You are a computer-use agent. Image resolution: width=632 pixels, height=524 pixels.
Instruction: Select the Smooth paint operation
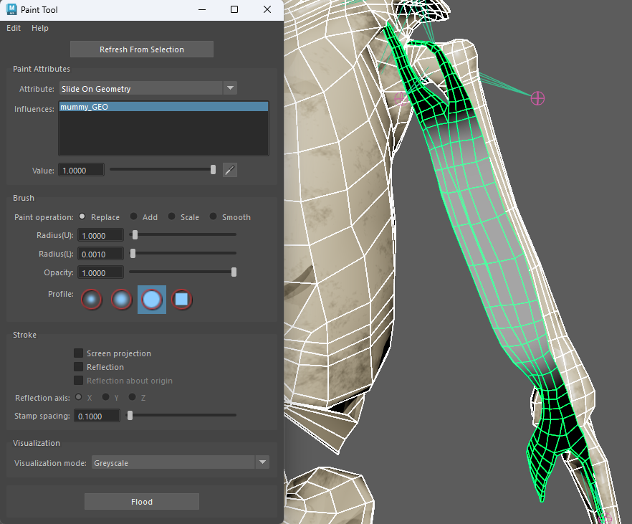tap(214, 216)
